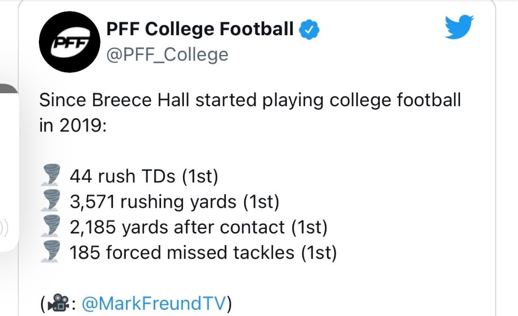The height and width of the screenshot is (316, 518).
Task: Click the white rounded panel at left edge
Action: [9, 172]
